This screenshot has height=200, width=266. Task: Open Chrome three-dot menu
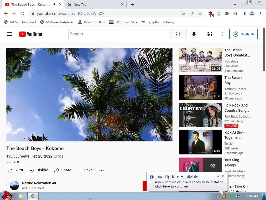[x=260, y=14]
